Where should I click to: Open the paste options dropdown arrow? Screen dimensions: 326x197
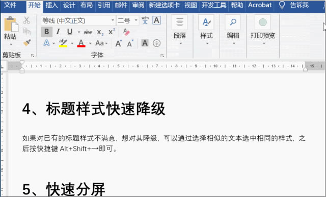pyautogui.click(x=11, y=44)
